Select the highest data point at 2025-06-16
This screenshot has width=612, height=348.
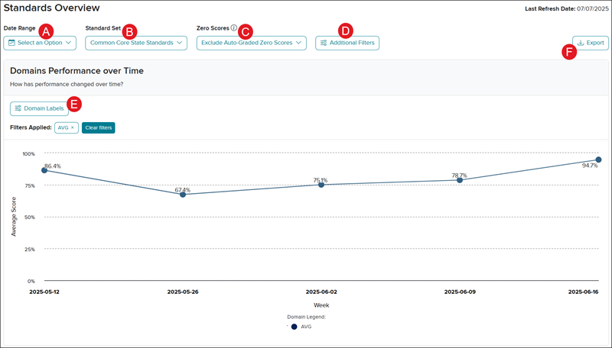[x=598, y=159]
